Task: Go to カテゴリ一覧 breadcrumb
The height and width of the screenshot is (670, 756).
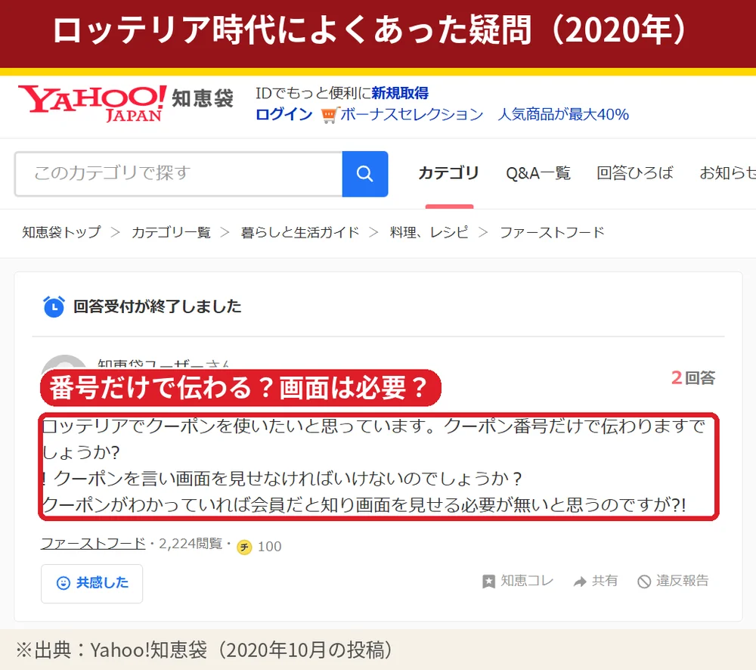Action: pyautogui.click(x=171, y=232)
